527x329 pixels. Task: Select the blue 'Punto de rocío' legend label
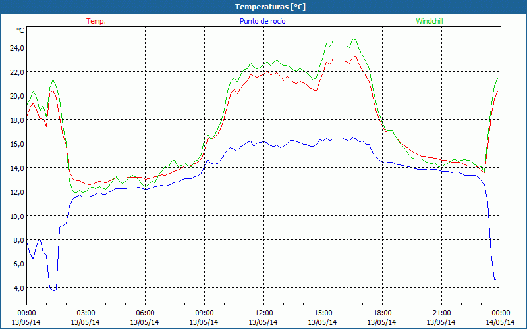[262, 21]
